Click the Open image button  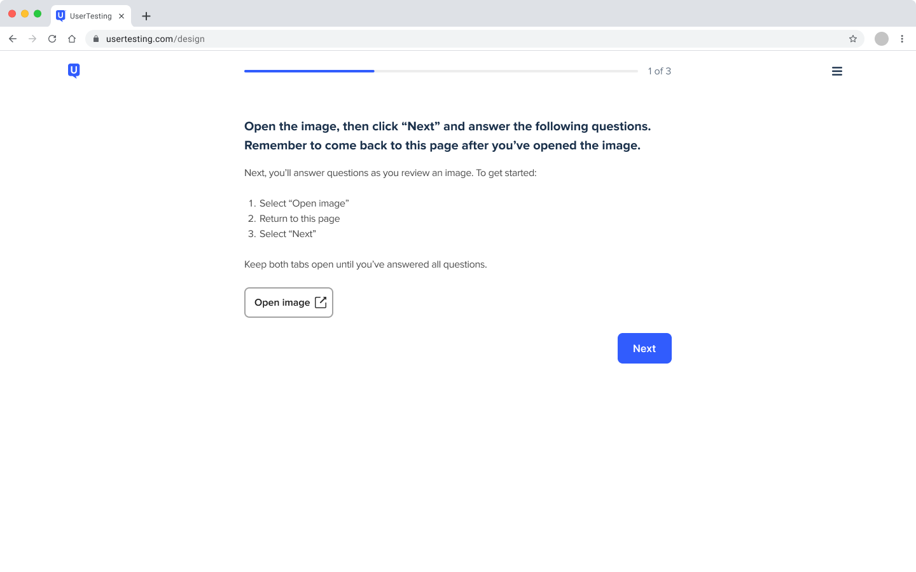click(x=289, y=303)
